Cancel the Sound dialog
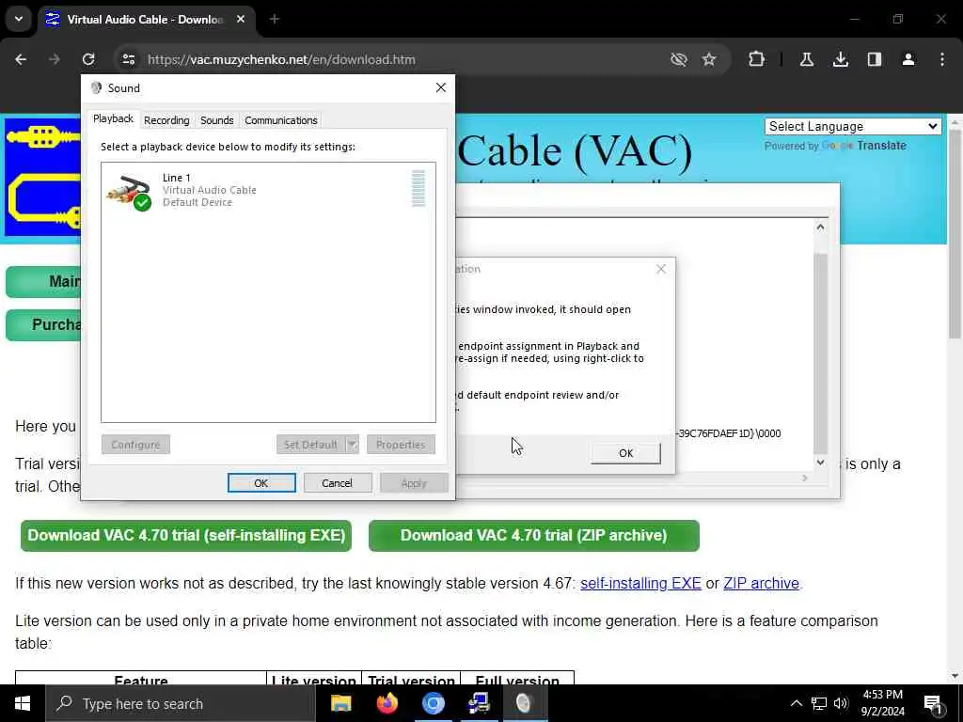The height and width of the screenshot is (722, 963). (x=338, y=483)
